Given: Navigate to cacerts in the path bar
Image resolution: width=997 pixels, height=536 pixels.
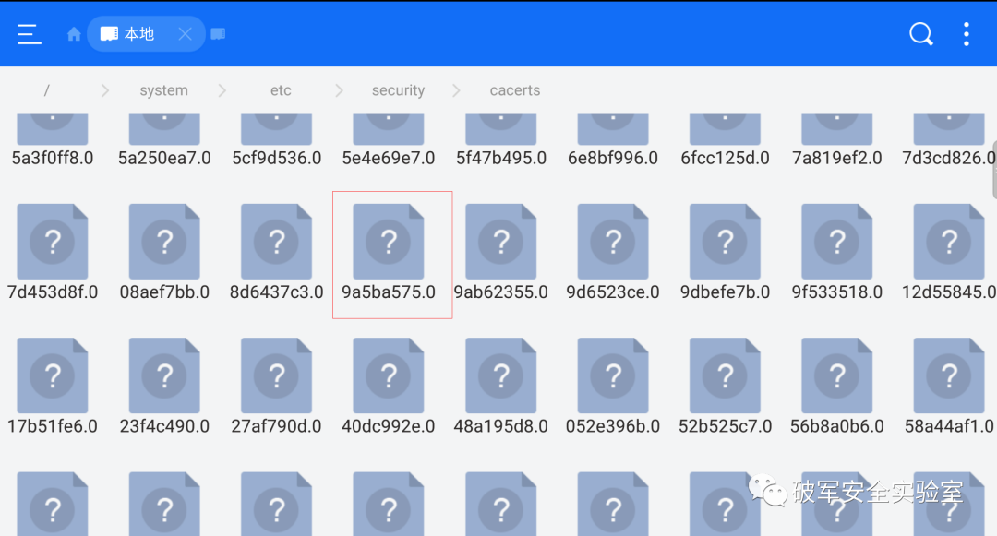Looking at the screenshot, I should click(x=514, y=90).
